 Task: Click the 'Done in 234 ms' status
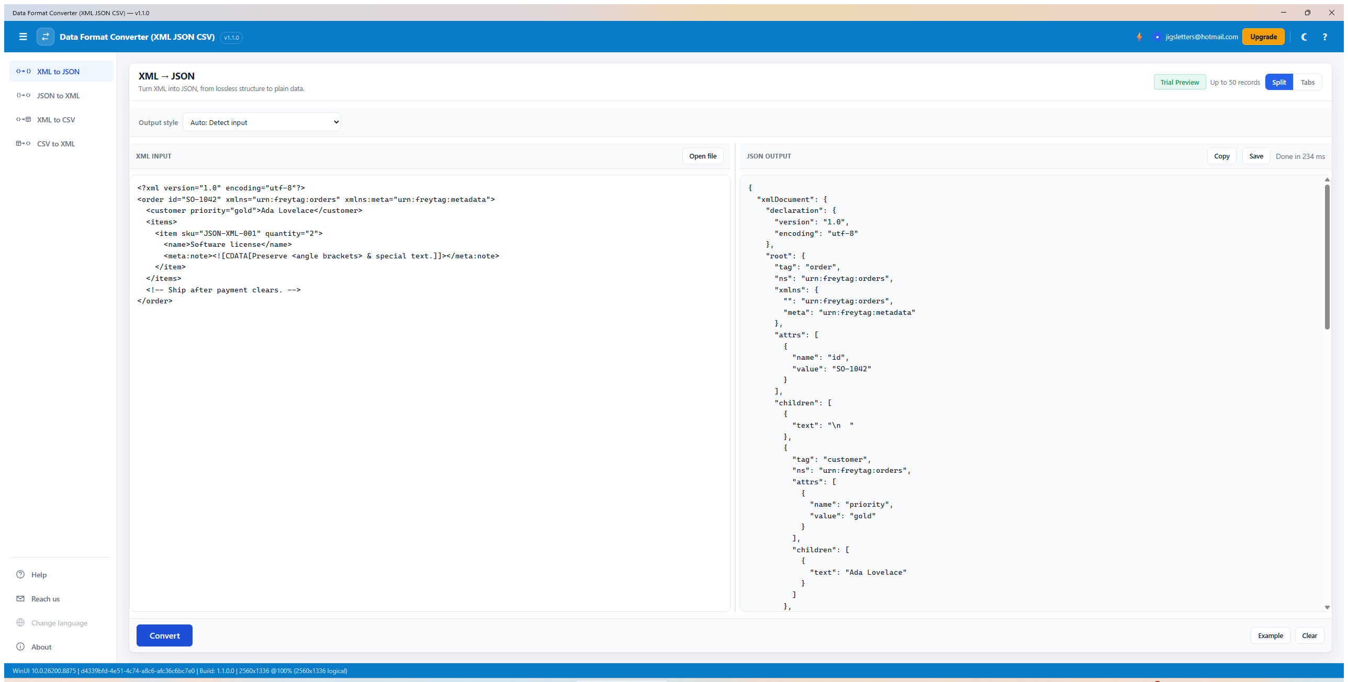pyautogui.click(x=1300, y=156)
